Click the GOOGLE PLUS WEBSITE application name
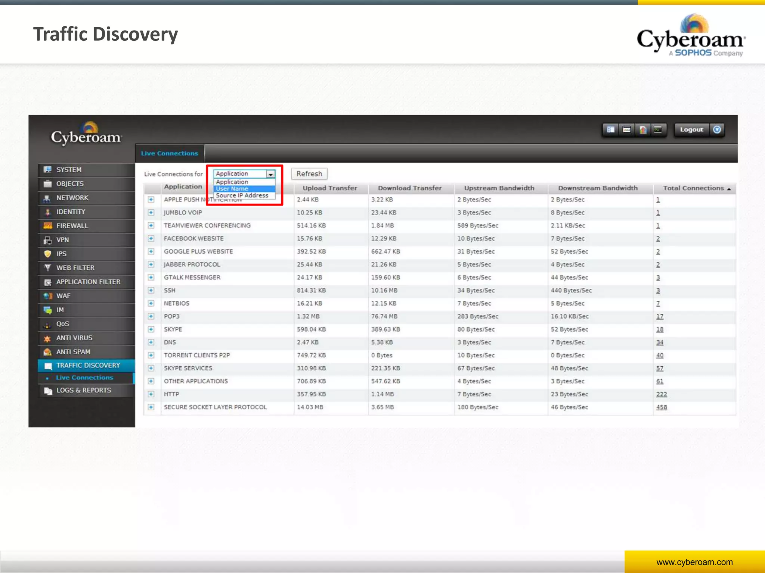 click(198, 252)
